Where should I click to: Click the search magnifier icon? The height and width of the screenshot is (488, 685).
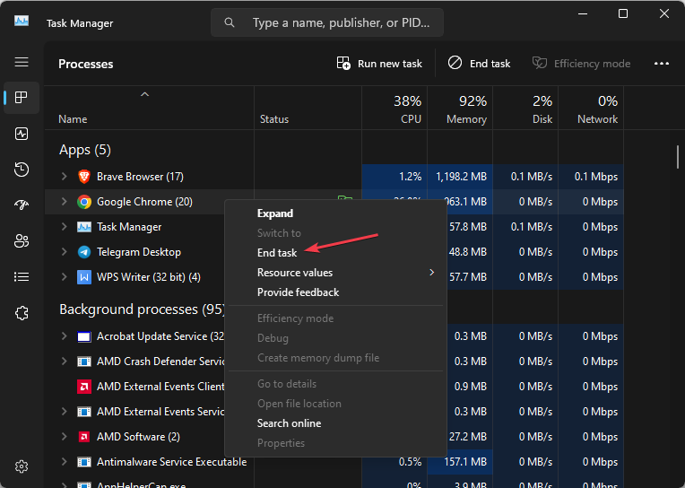pos(230,22)
